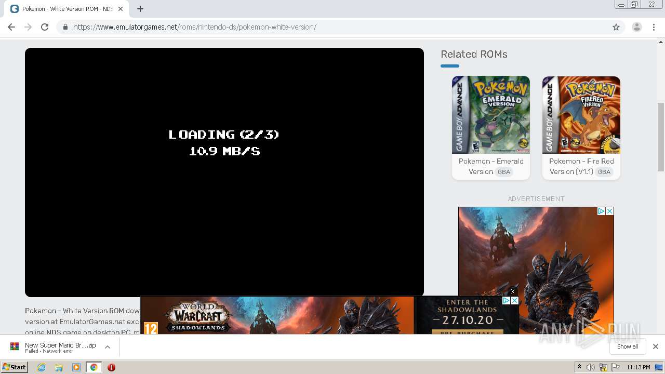665x374 pixels.
Task: Click the GBA tag under Emerald
Action: pyautogui.click(x=503, y=172)
